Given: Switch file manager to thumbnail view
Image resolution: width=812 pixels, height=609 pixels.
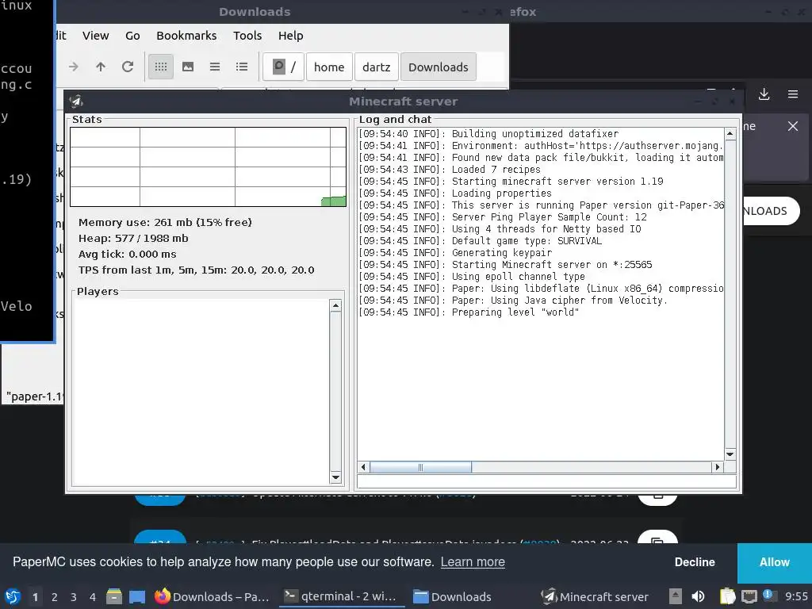Looking at the screenshot, I should (x=188, y=67).
